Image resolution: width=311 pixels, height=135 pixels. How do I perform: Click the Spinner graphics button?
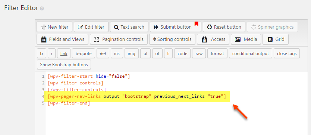[x=272, y=27]
